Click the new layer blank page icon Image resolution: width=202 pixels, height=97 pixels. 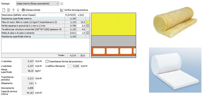click(4, 10)
